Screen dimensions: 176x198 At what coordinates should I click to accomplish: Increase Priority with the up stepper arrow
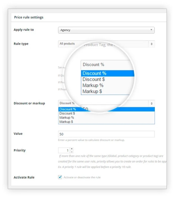click(x=72, y=149)
